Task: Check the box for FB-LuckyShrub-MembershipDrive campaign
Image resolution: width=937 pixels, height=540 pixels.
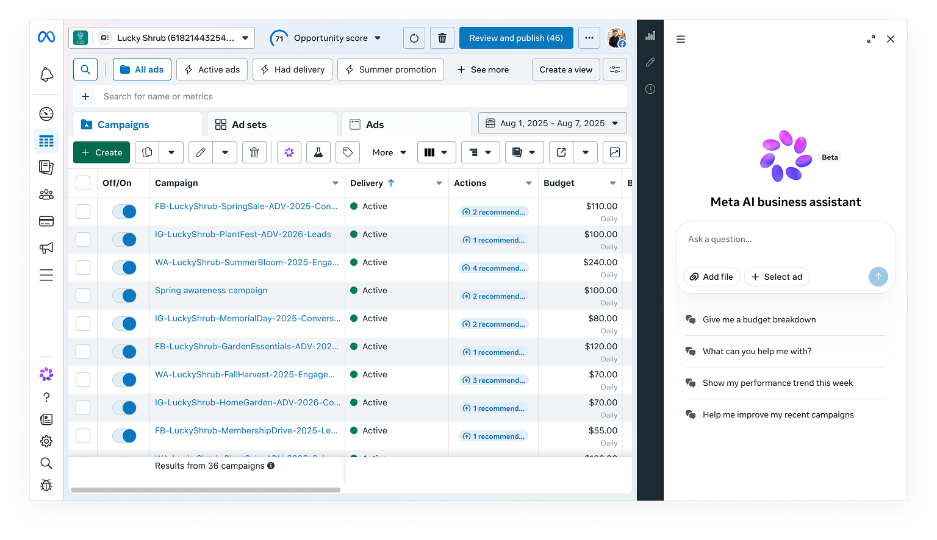Action: click(x=83, y=436)
